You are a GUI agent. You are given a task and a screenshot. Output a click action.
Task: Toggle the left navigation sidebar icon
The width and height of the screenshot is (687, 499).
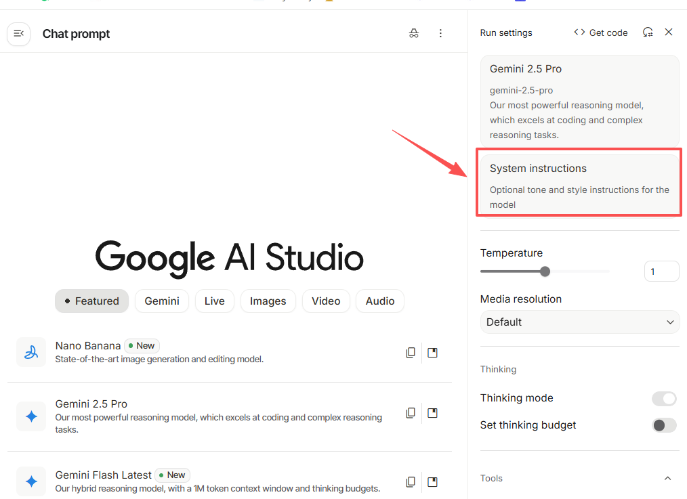19,34
